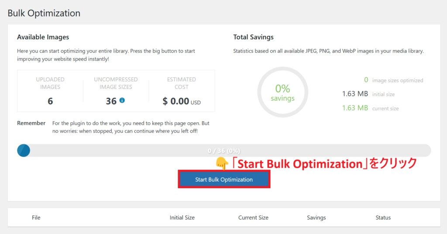Click the 1.63 MB initial size value
The height and width of the screenshot is (234, 447).
point(355,94)
